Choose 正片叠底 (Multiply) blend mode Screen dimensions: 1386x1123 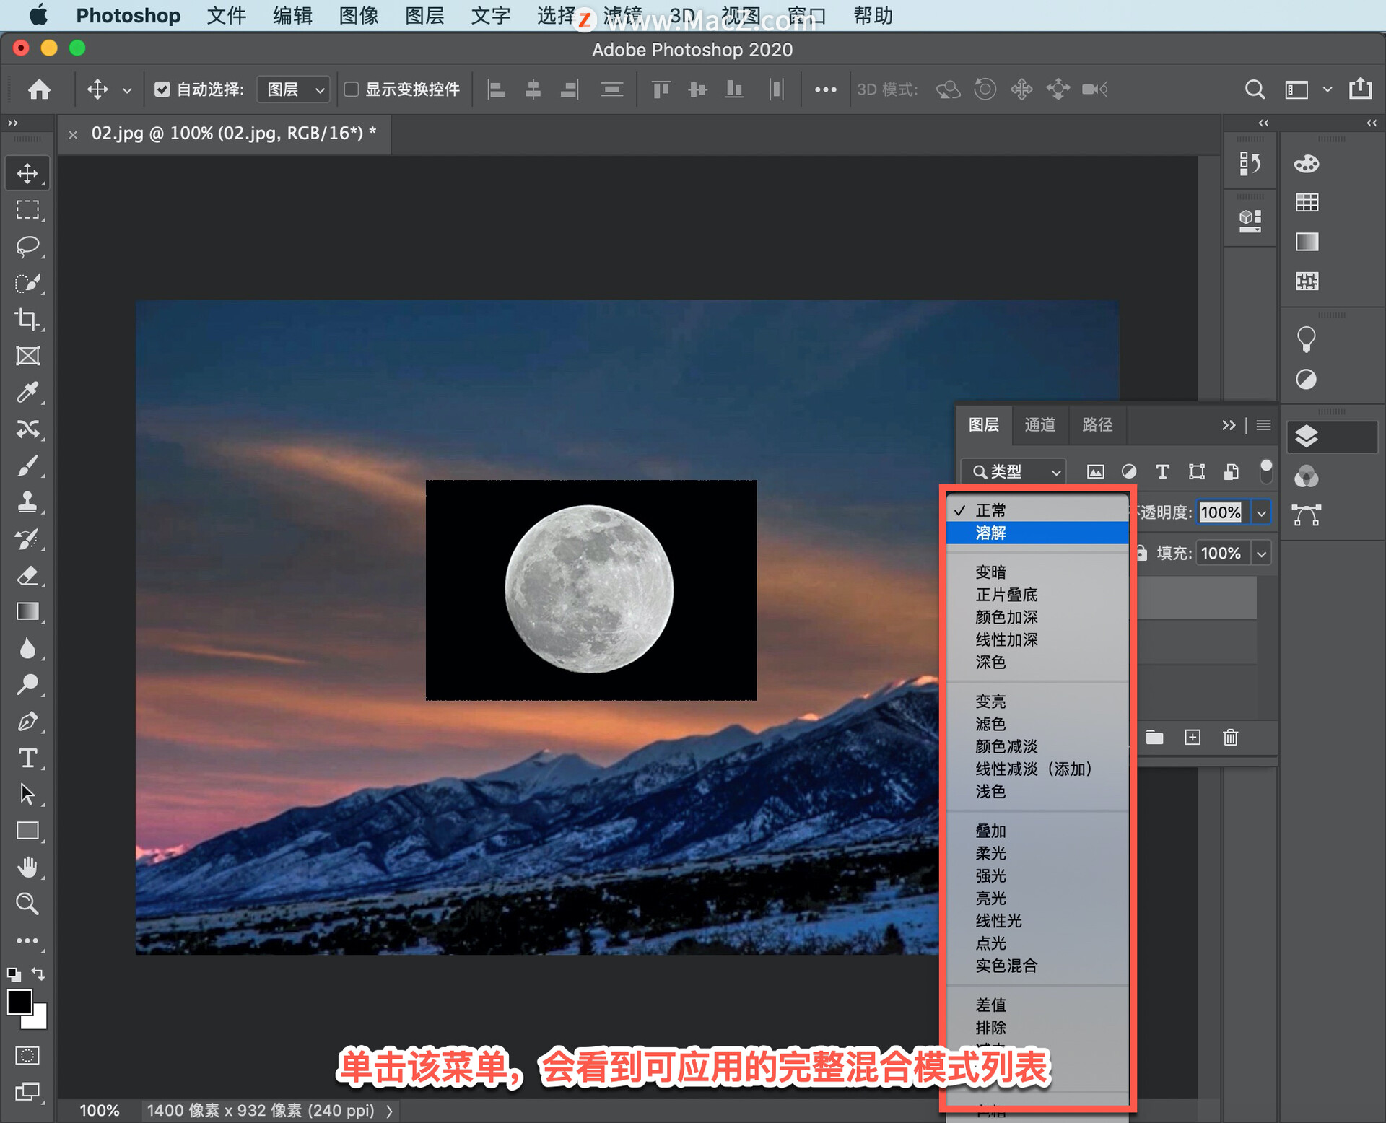point(1037,595)
